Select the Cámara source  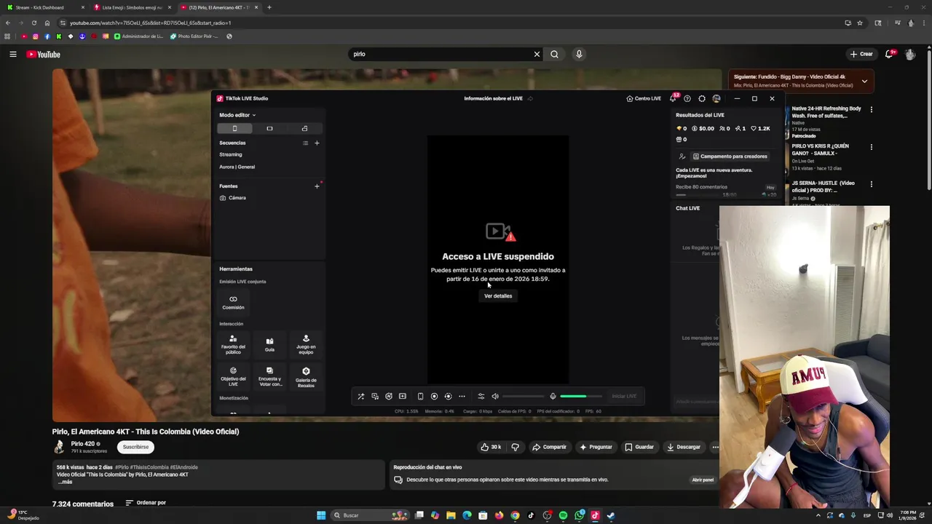point(233,198)
